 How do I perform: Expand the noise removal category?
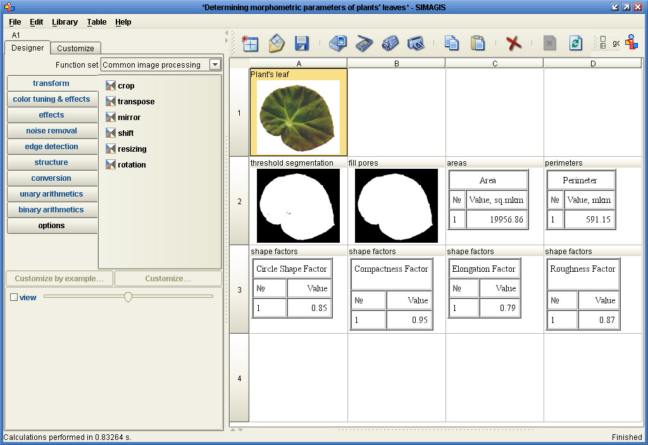pos(52,131)
